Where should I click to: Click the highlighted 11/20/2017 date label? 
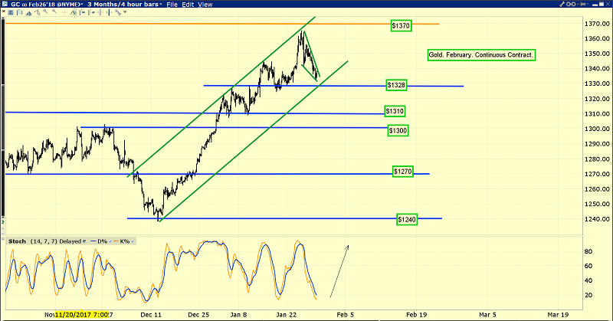click(x=80, y=314)
